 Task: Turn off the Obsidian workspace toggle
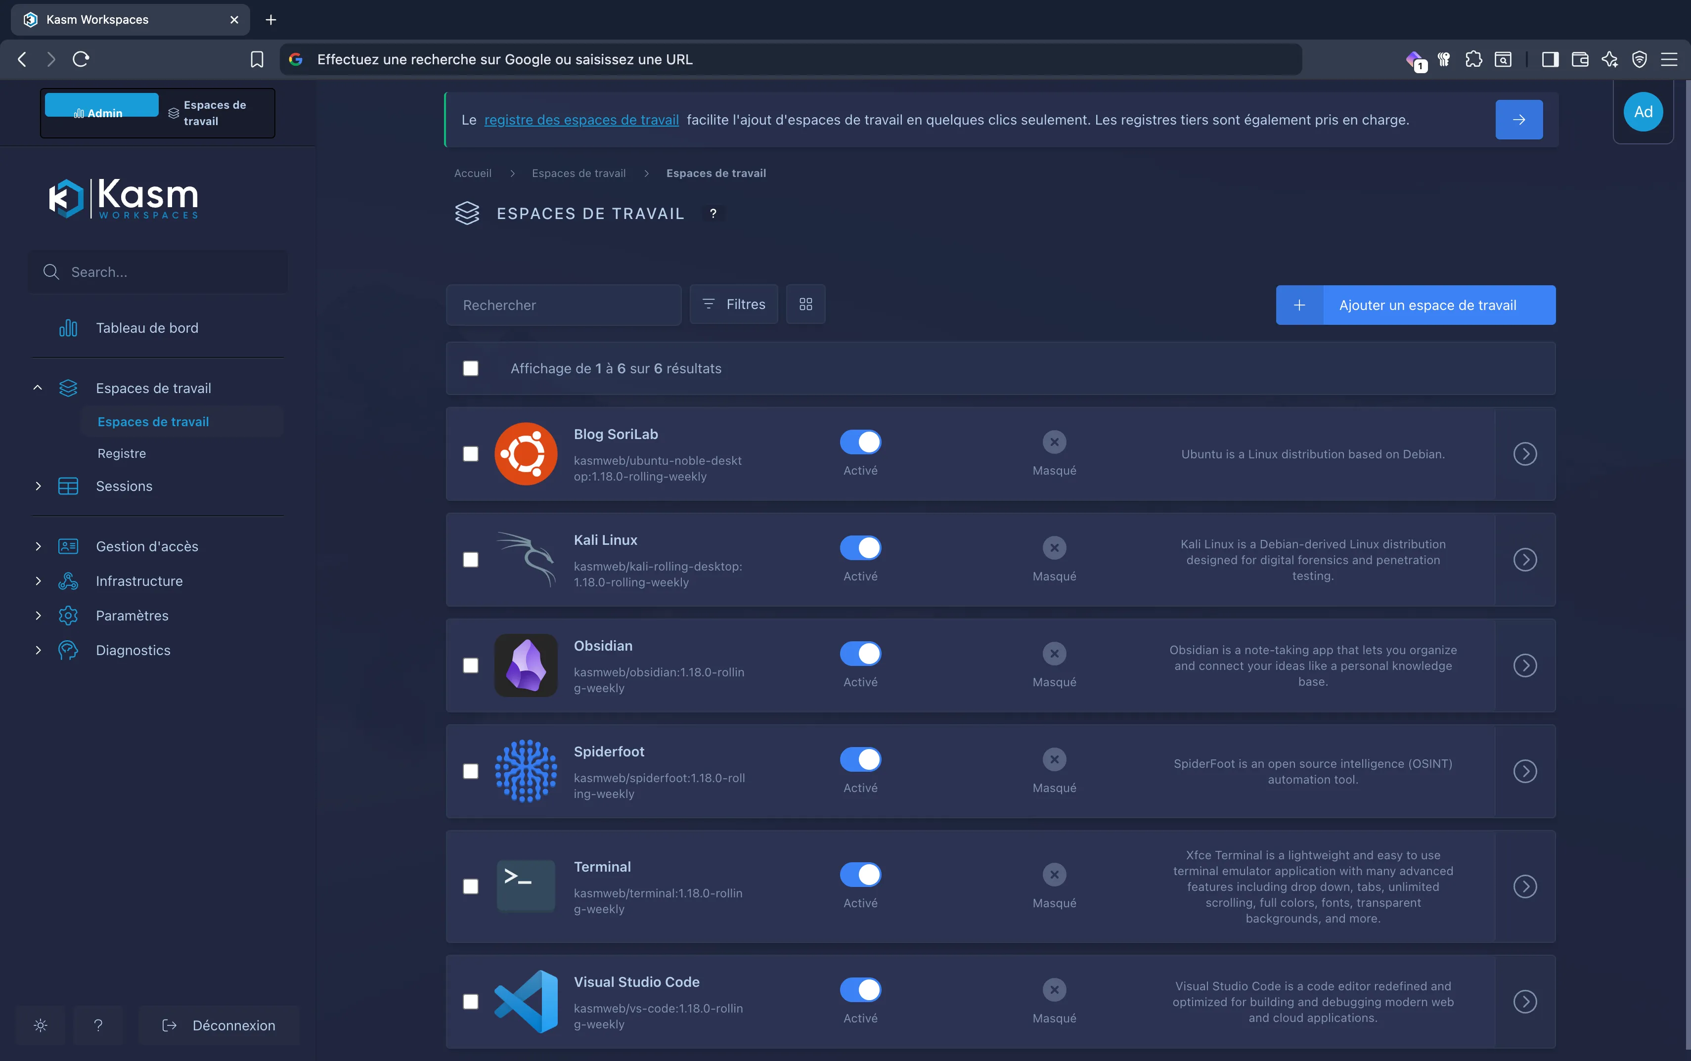[x=860, y=653]
